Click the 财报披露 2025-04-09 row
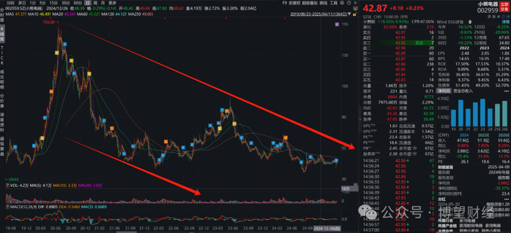The height and width of the screenshot is (233, 511). (x=473, y=168)
